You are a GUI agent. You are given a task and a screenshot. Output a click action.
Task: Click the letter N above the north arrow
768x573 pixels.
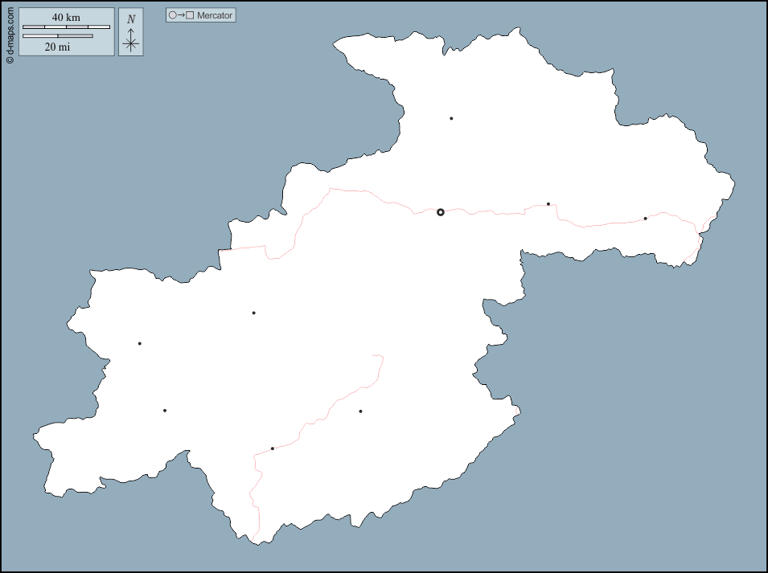coord(131,19)
